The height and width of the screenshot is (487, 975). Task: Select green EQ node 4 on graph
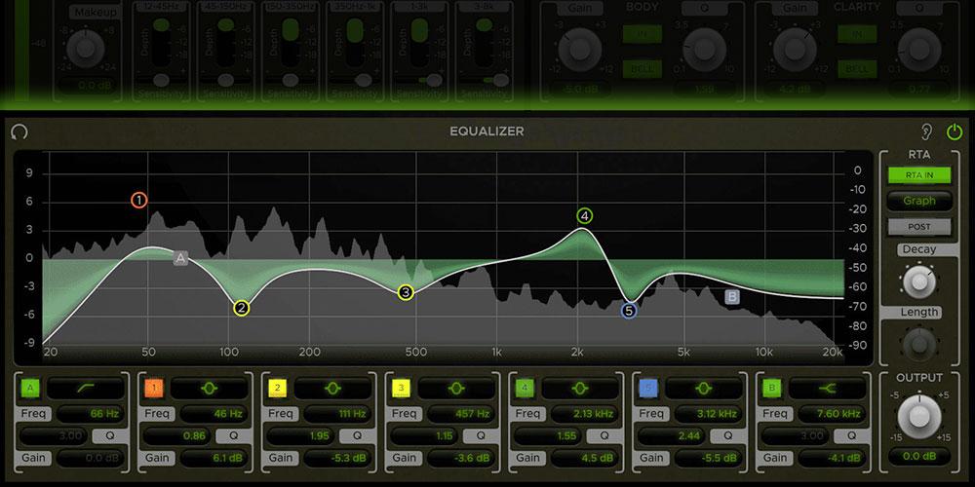(584, 216)
